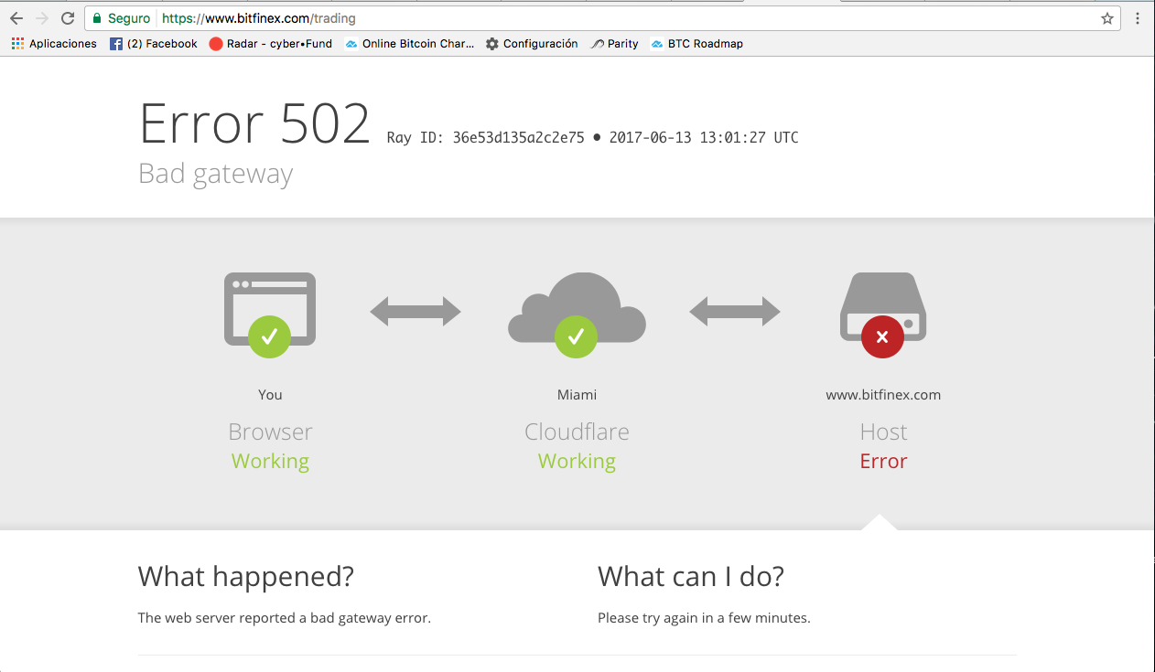1155x672 pixels.
Task: Bookmark the page with the star icon
Action: [x=1107, y=18]
